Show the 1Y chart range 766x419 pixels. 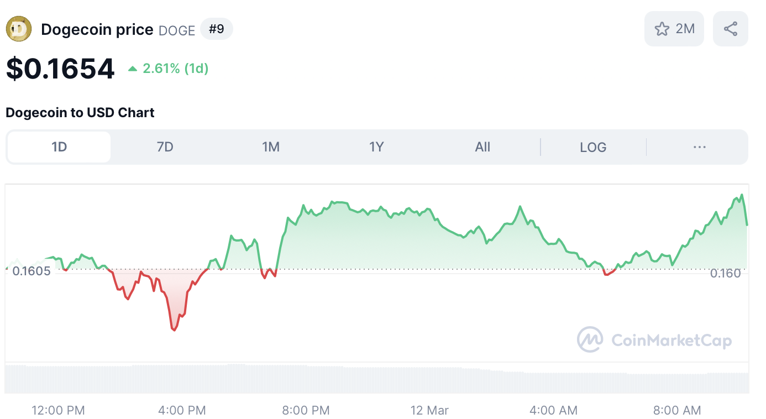tap(376, 147)
